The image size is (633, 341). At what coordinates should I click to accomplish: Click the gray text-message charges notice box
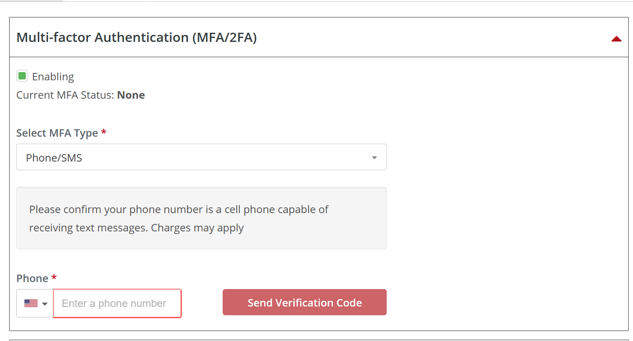(201, 218)
